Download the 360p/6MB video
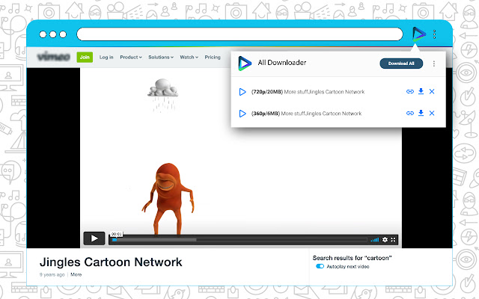 pyautogui.click(x=421, y=113)
